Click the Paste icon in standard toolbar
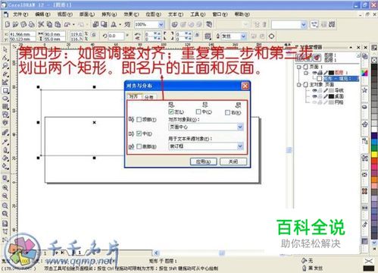The height and width of the screenshot is (273, 378). tap(58, 24)
